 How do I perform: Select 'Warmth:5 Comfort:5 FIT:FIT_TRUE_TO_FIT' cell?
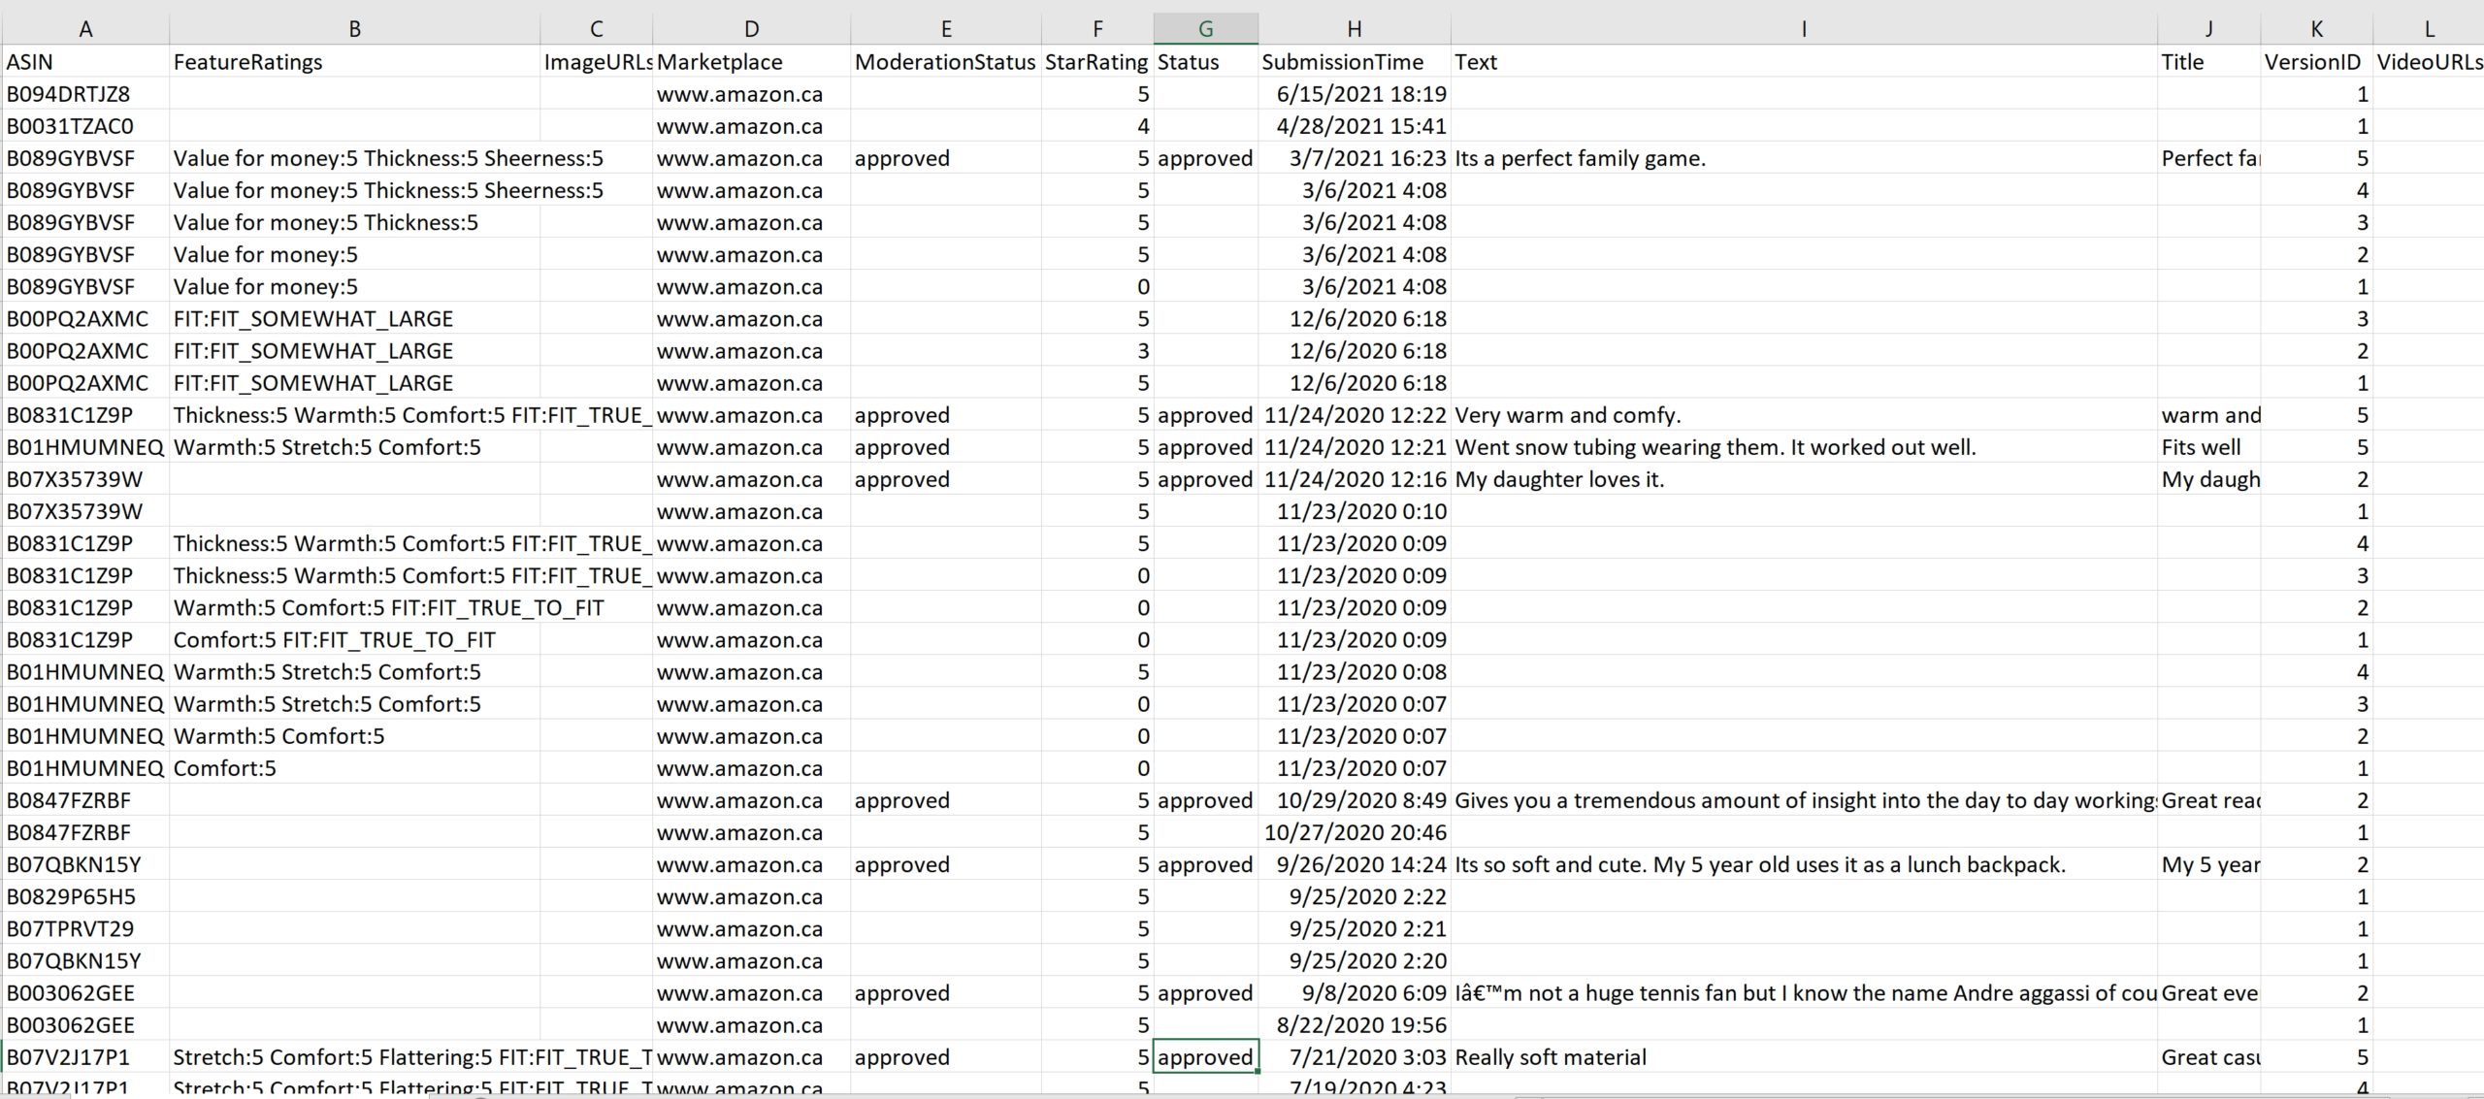354,608
